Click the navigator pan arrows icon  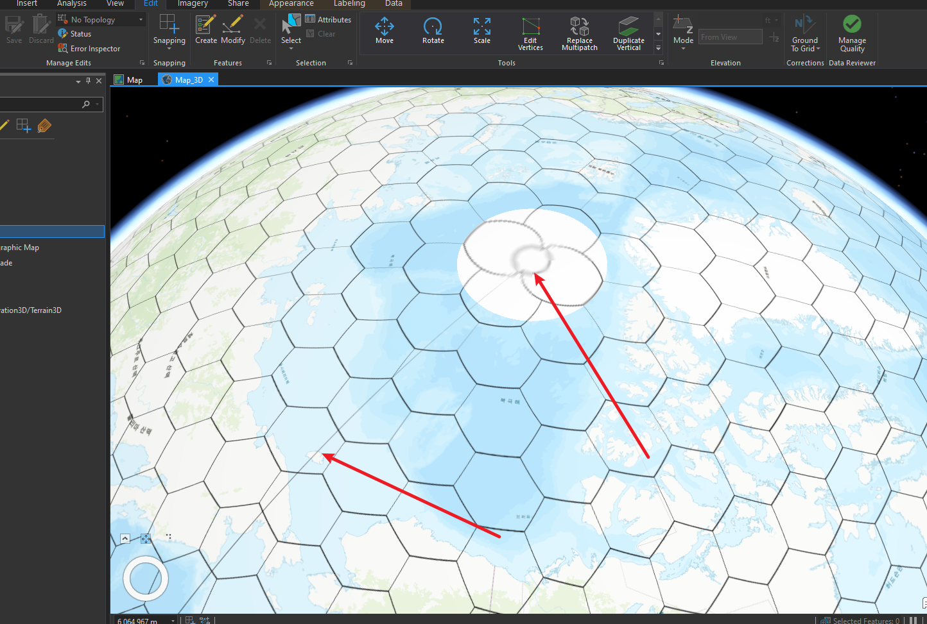[x=146, y=539]
